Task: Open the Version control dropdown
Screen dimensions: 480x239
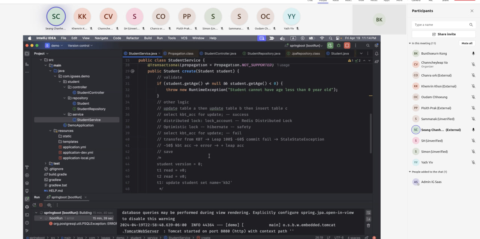Action: 80,46
